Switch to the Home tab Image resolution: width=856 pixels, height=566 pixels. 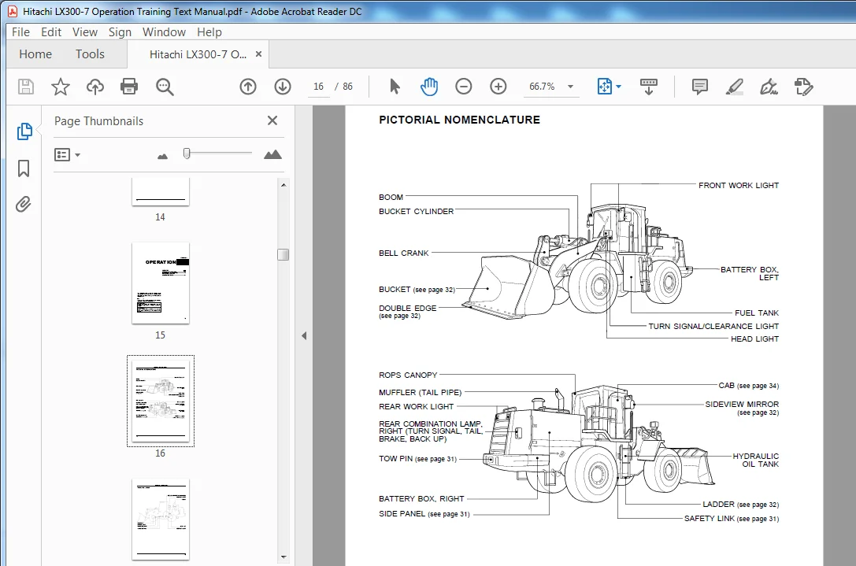(x=35, y=54)
